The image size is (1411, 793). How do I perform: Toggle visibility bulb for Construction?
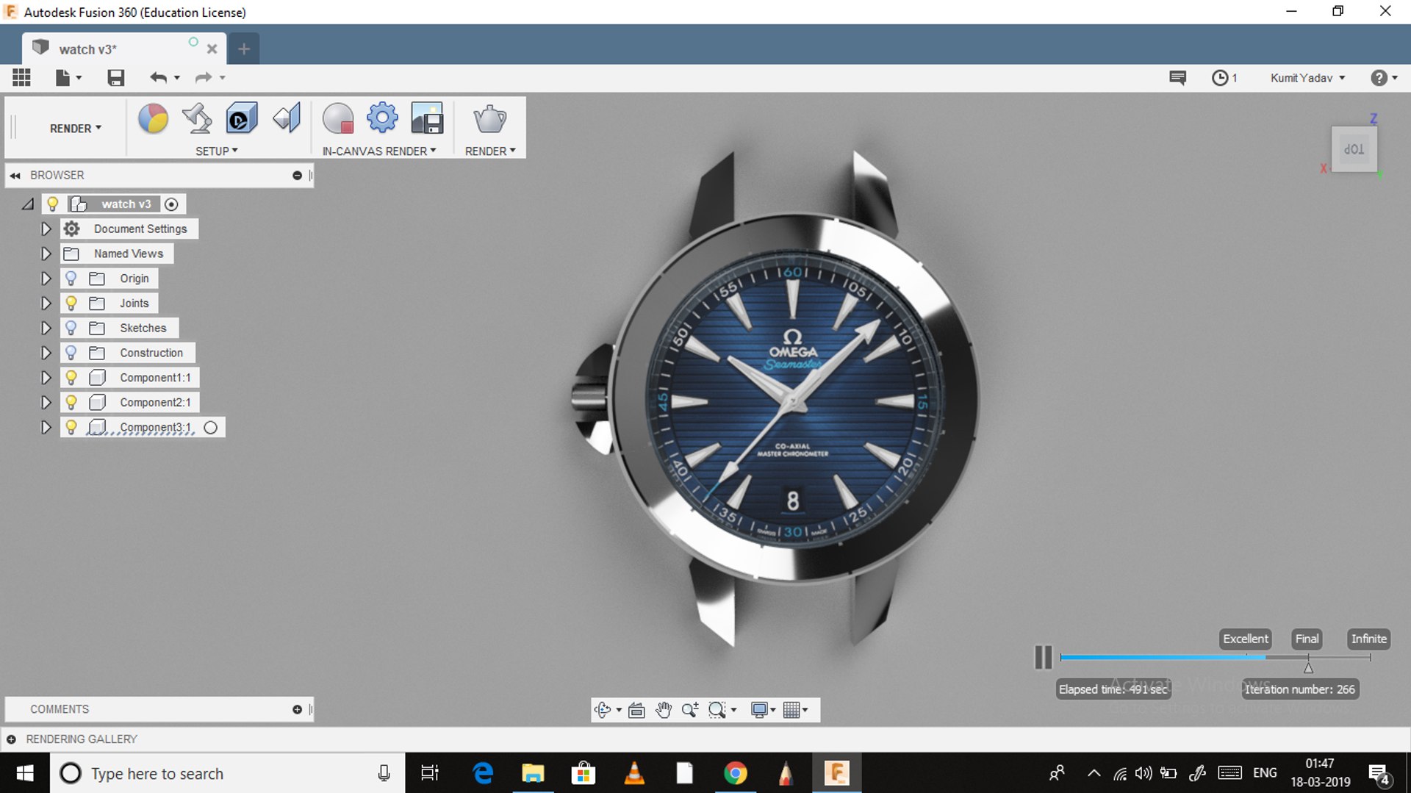tap(71, 353)
